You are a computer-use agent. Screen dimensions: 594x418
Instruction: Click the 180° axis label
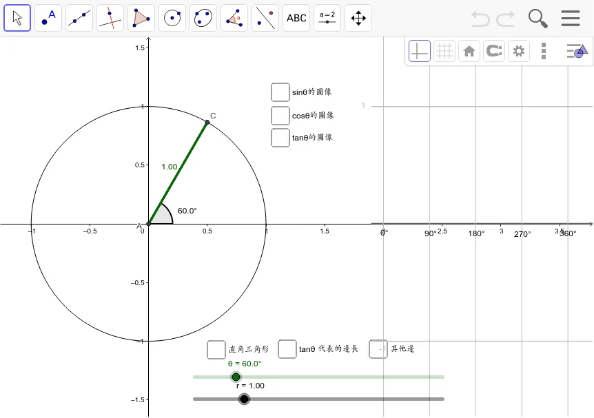pyautogui.click(x=476, y=233)
